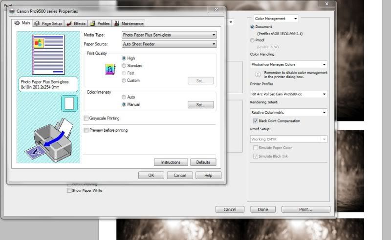Open the Profiles tab
Screen dimensions: 391x240
click(x=100, y=23)
